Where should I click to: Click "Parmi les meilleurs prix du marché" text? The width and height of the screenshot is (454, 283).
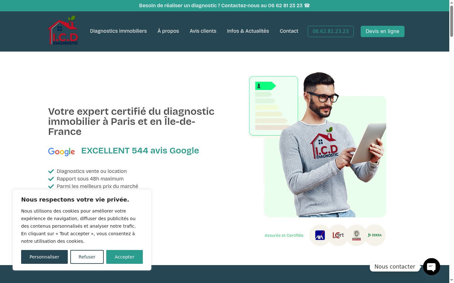click(97, 186)
